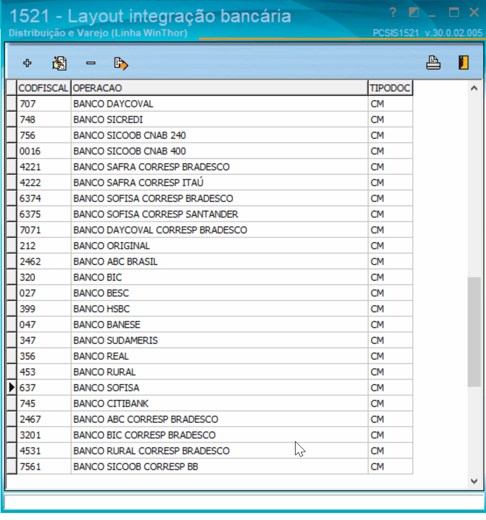Click the row selector beside BANCO DAYCOVAL
The width and height of the screenshot is (486, 520).
coord(12,104)
